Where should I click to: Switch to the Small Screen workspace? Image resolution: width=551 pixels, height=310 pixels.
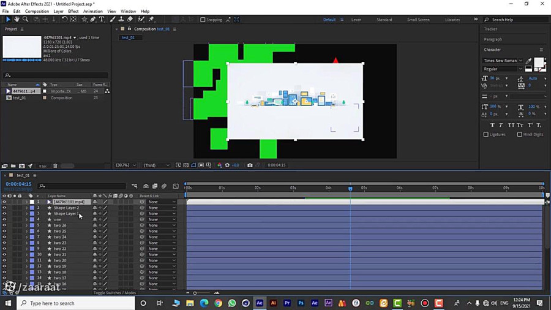coord(418,20)
